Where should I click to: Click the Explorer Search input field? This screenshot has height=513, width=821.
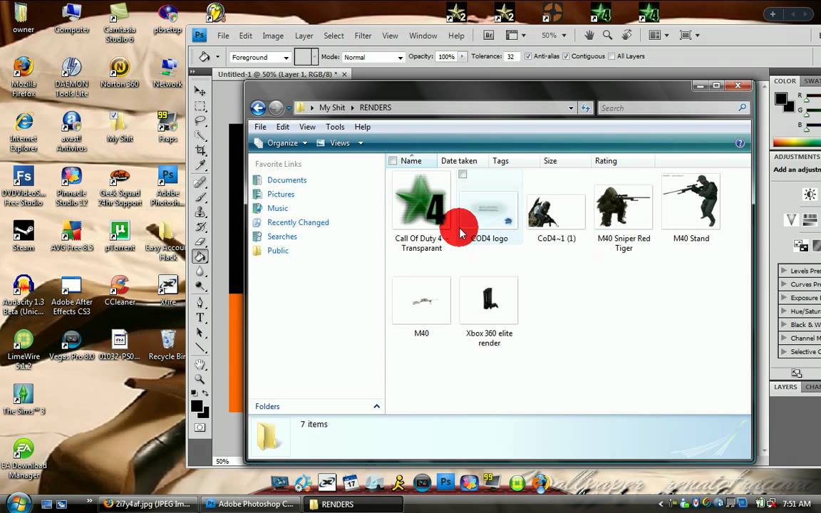(674, 108)
